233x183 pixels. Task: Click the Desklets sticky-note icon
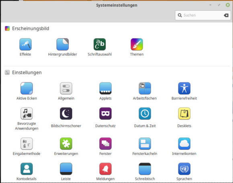coord(184,114)
